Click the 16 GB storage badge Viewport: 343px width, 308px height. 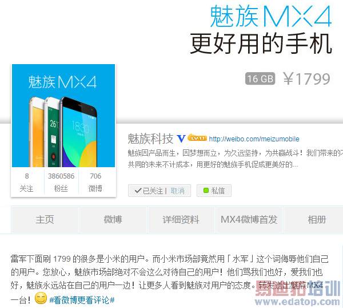(260, 78)
